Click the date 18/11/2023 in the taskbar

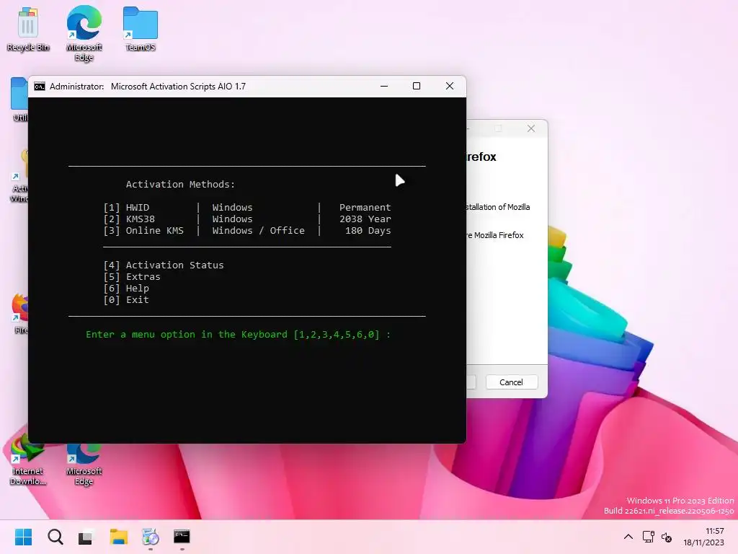tap(703, 542)
